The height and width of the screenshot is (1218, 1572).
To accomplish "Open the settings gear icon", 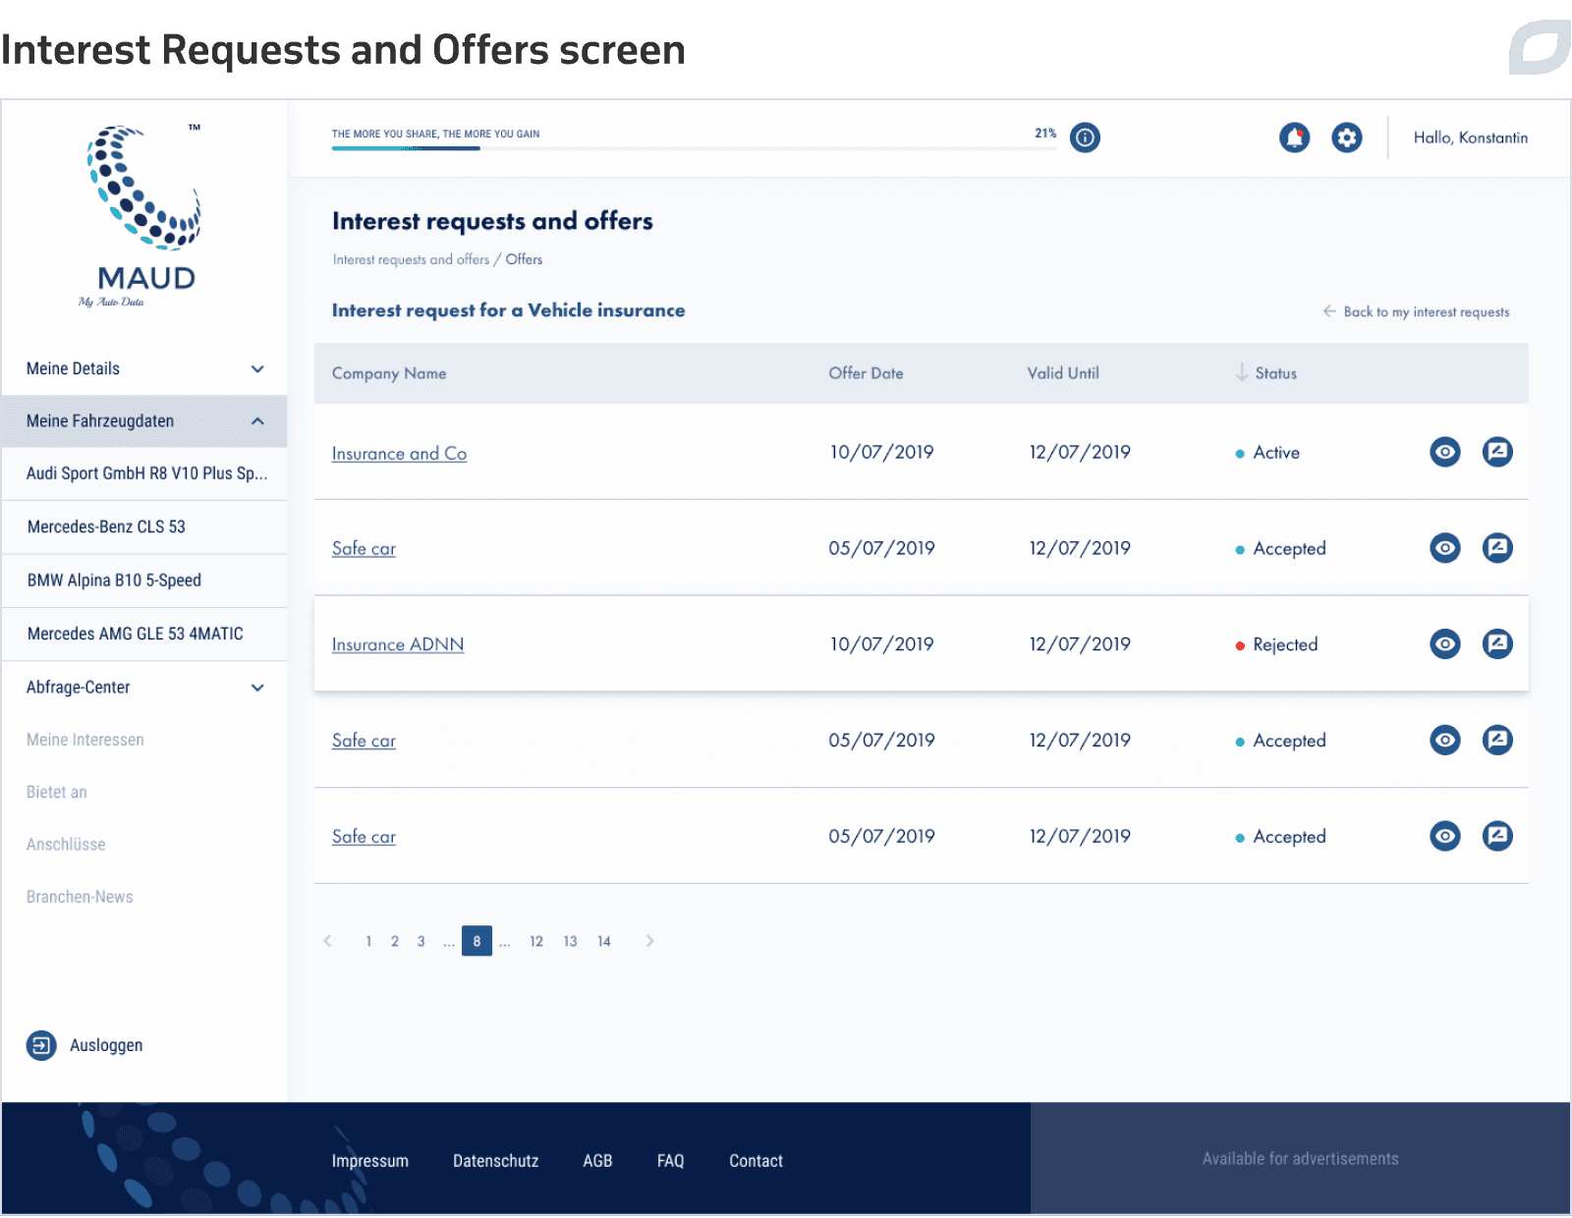I will click(1347, 138).
